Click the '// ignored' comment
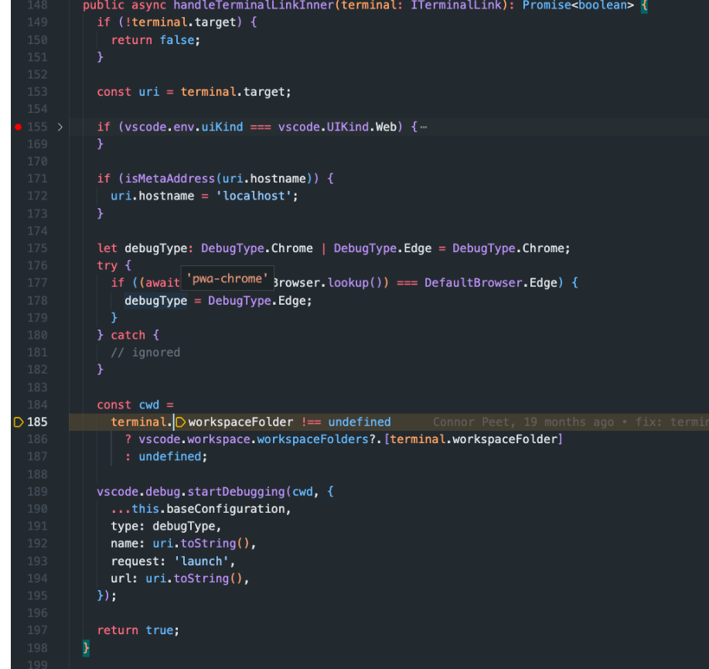This screenshot has height=669, width=709. tap(145, 353)
